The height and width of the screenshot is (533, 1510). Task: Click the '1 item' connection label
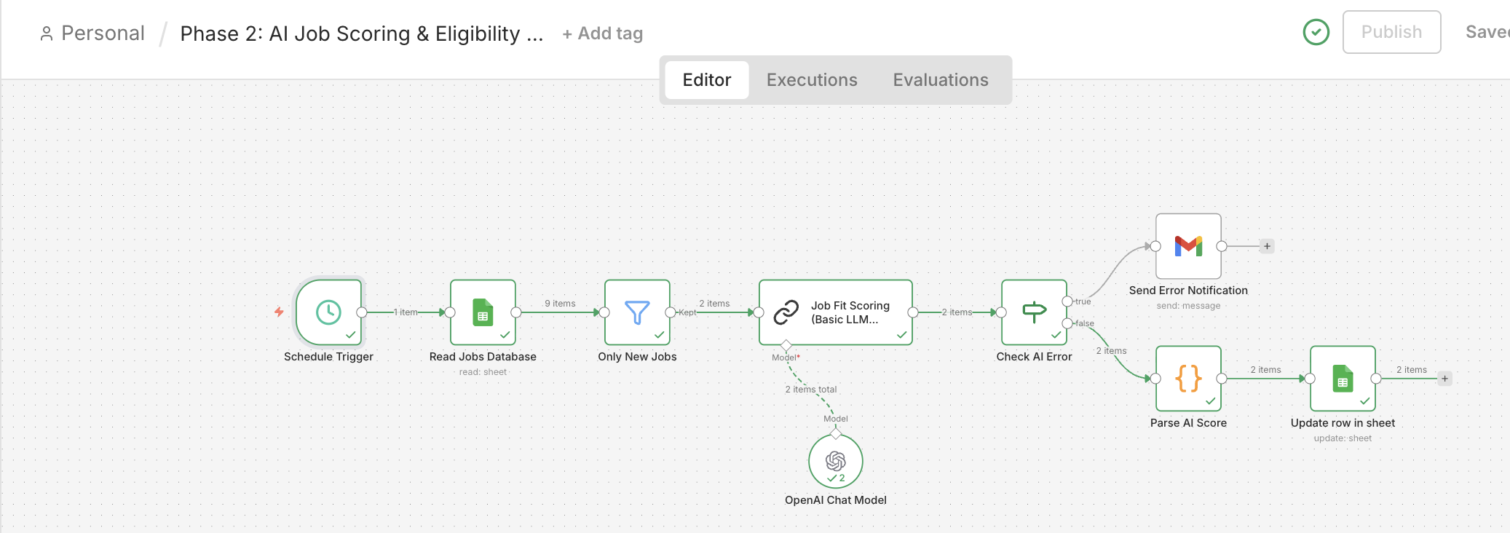point(406,312)
